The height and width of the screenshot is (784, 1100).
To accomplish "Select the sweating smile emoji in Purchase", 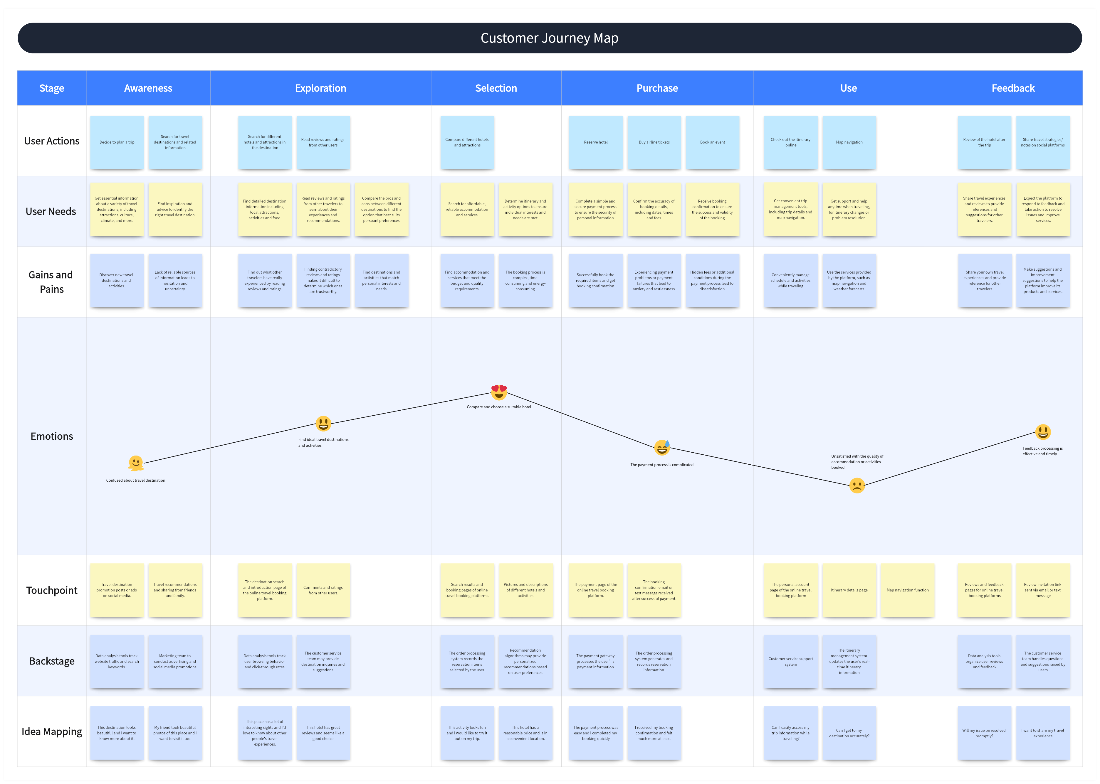I will click(x=662, y=448).
